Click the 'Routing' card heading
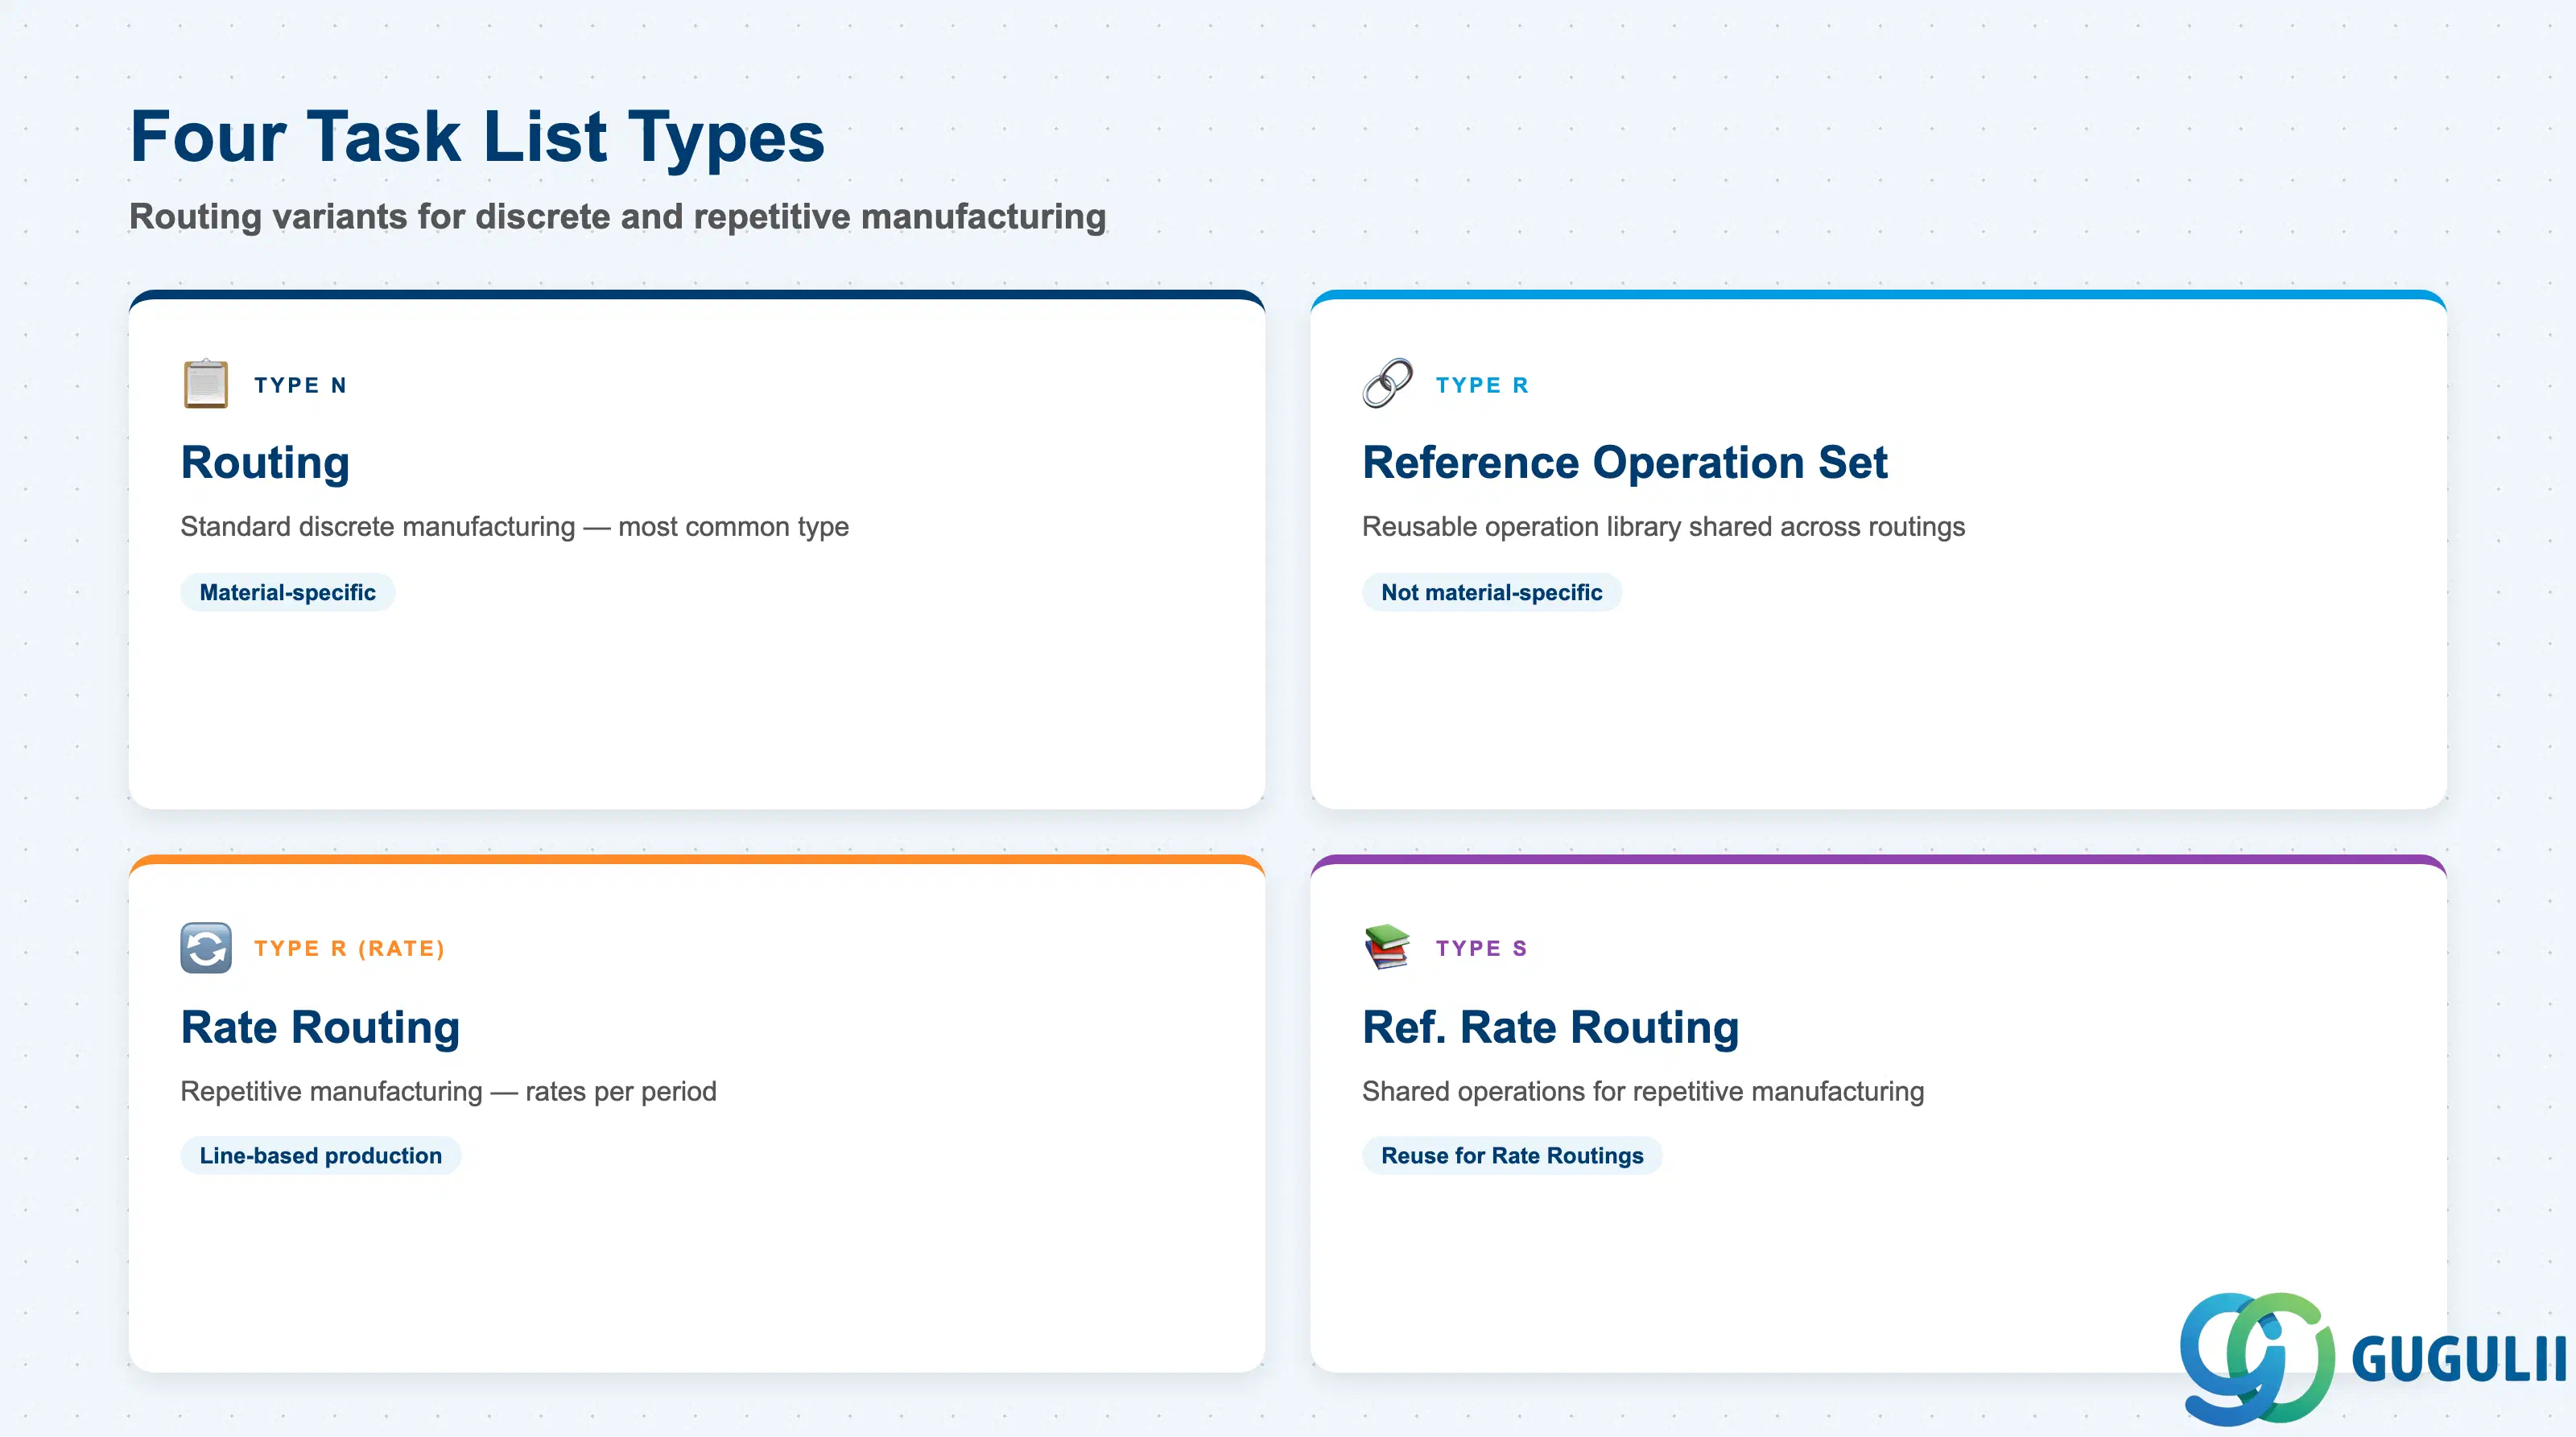Image resolution: width=2576 pixels, height=1437 pixels. point(265,463)
